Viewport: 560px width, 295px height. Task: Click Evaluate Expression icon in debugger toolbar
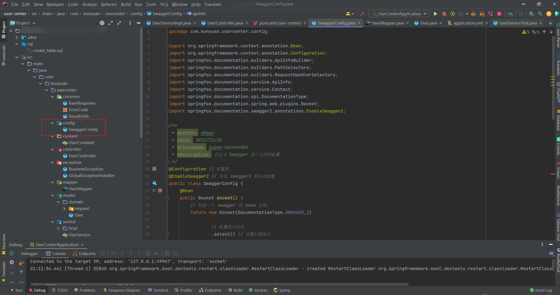[x=167, y=253]
